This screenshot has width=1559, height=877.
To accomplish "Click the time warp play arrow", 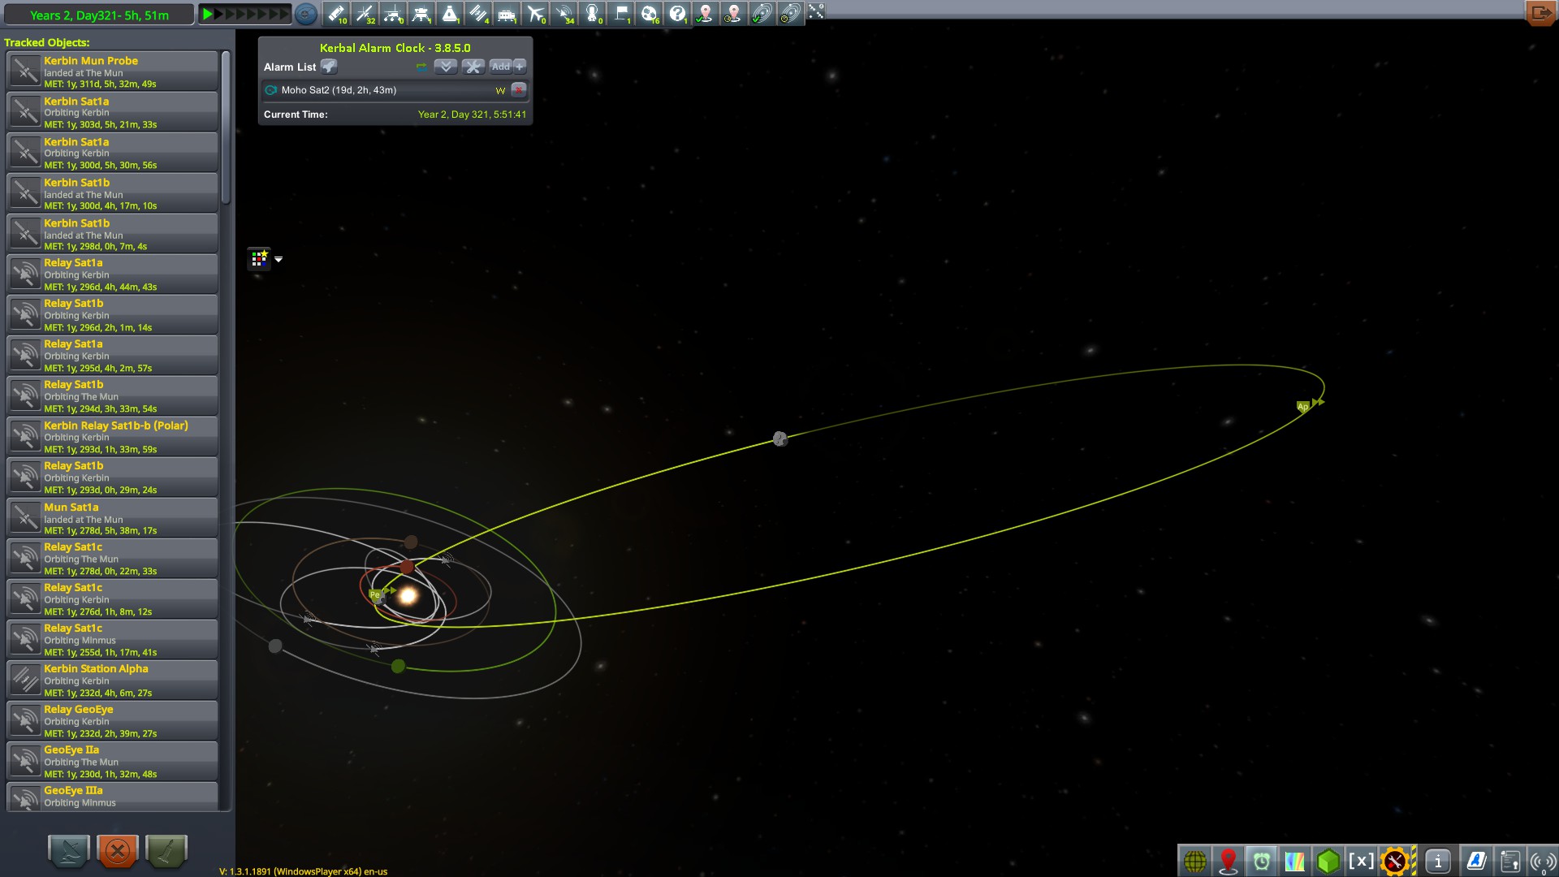I will pyautogui.click(x=208, y=14).
